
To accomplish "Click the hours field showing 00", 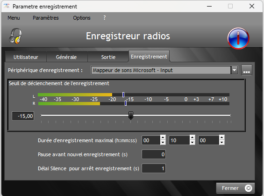I will [x=151, y=140].
